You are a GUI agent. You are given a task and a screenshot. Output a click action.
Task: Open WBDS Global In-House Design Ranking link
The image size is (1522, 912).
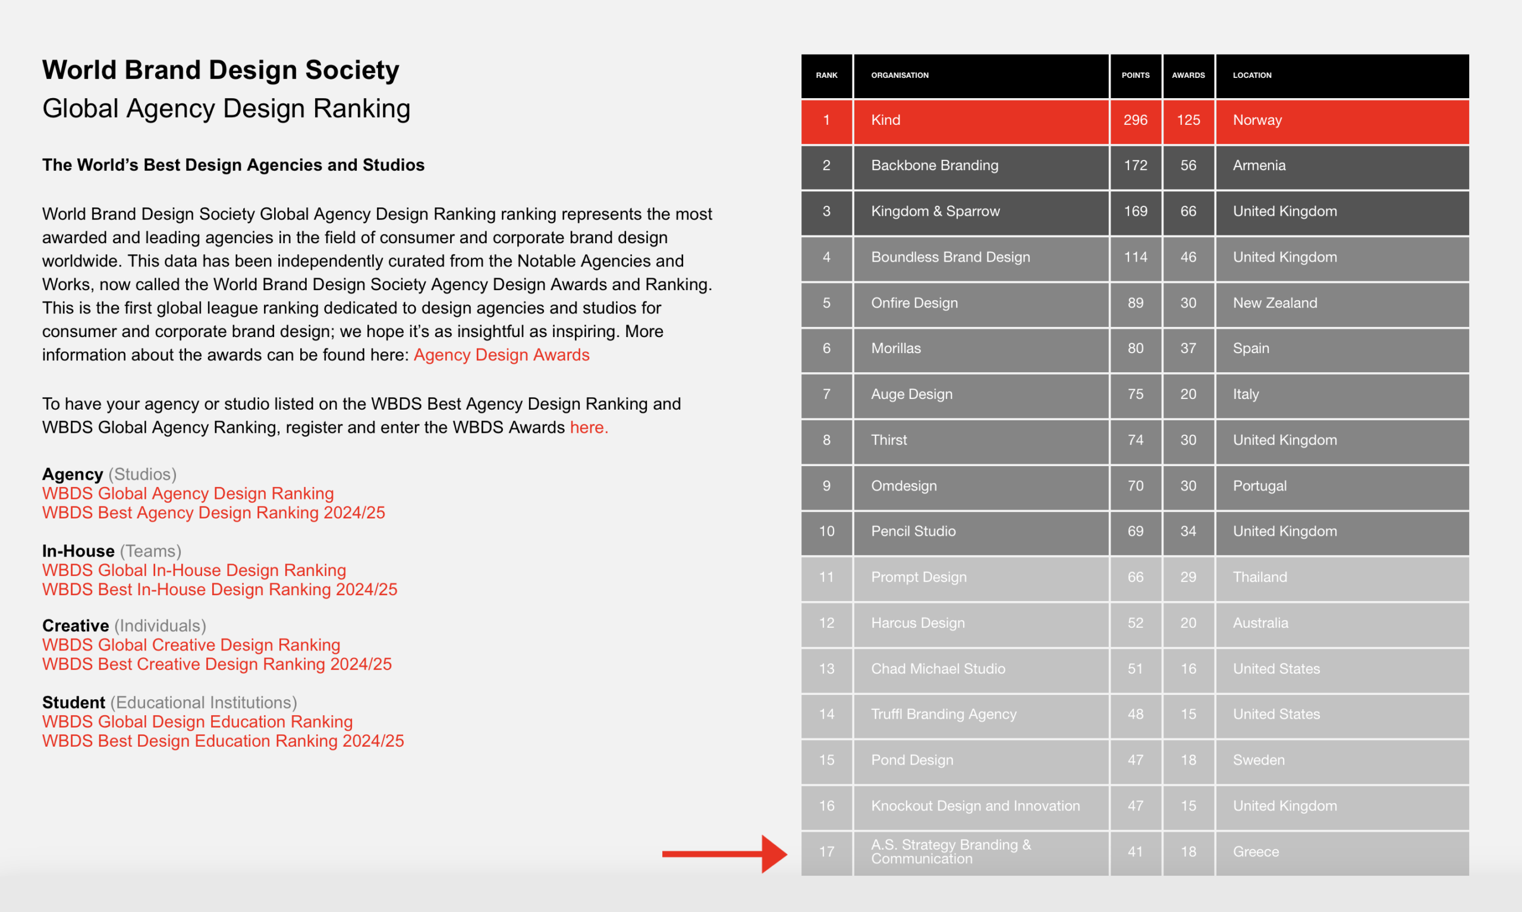pos(194,570)
